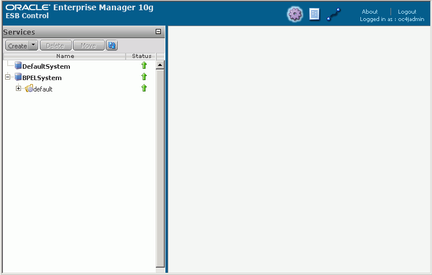Open the Services gear icon view
432x275 pixels.
coord(295,14)
